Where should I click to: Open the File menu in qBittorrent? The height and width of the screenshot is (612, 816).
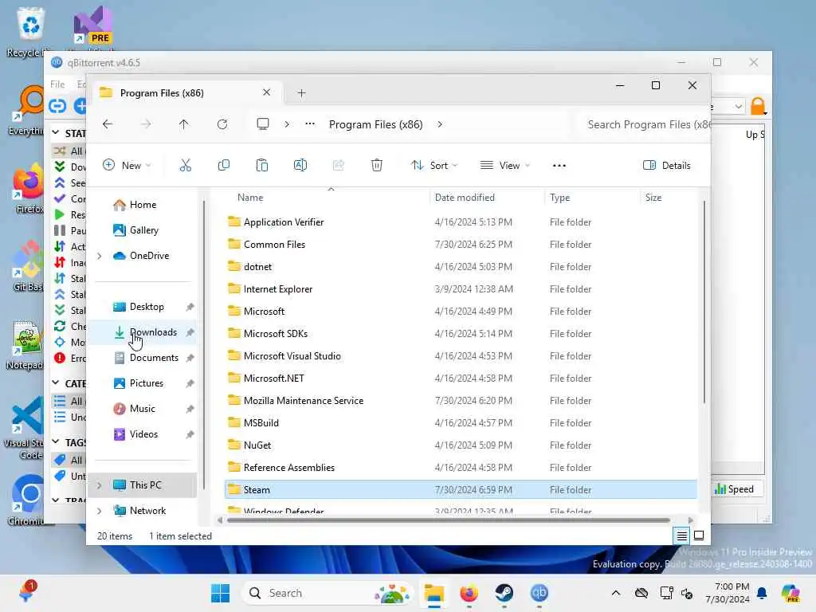pos(57,84)
